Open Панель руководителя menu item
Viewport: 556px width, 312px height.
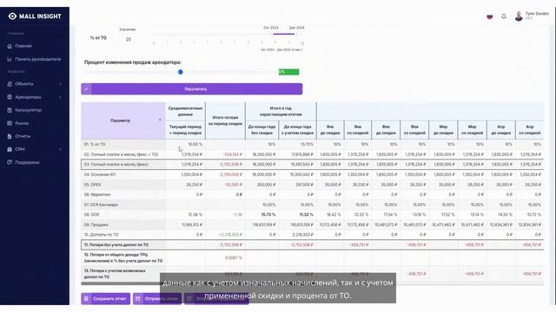coord(38,59)
